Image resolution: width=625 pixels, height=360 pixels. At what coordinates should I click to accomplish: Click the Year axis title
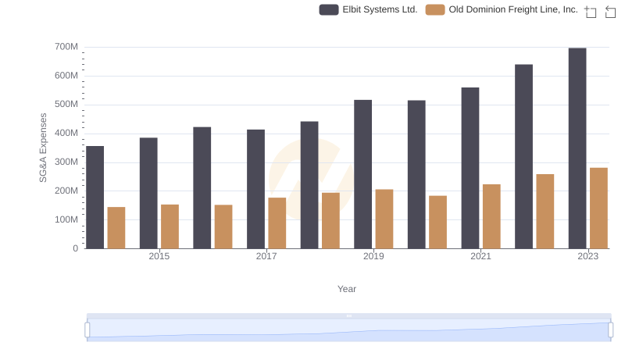tap(347, 289)
